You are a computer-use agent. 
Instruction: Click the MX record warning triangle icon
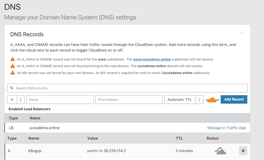pos(13,73)
